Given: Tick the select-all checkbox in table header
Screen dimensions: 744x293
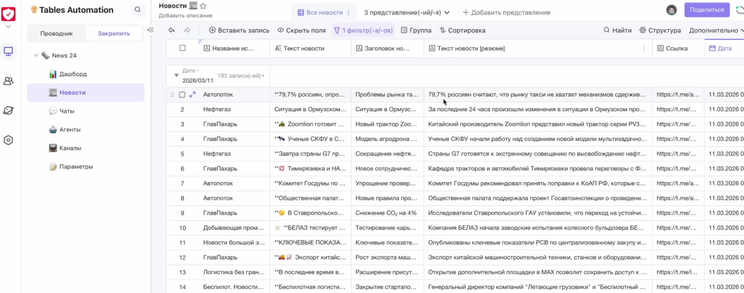Looking at the screenshot, I should click(182, 48).
